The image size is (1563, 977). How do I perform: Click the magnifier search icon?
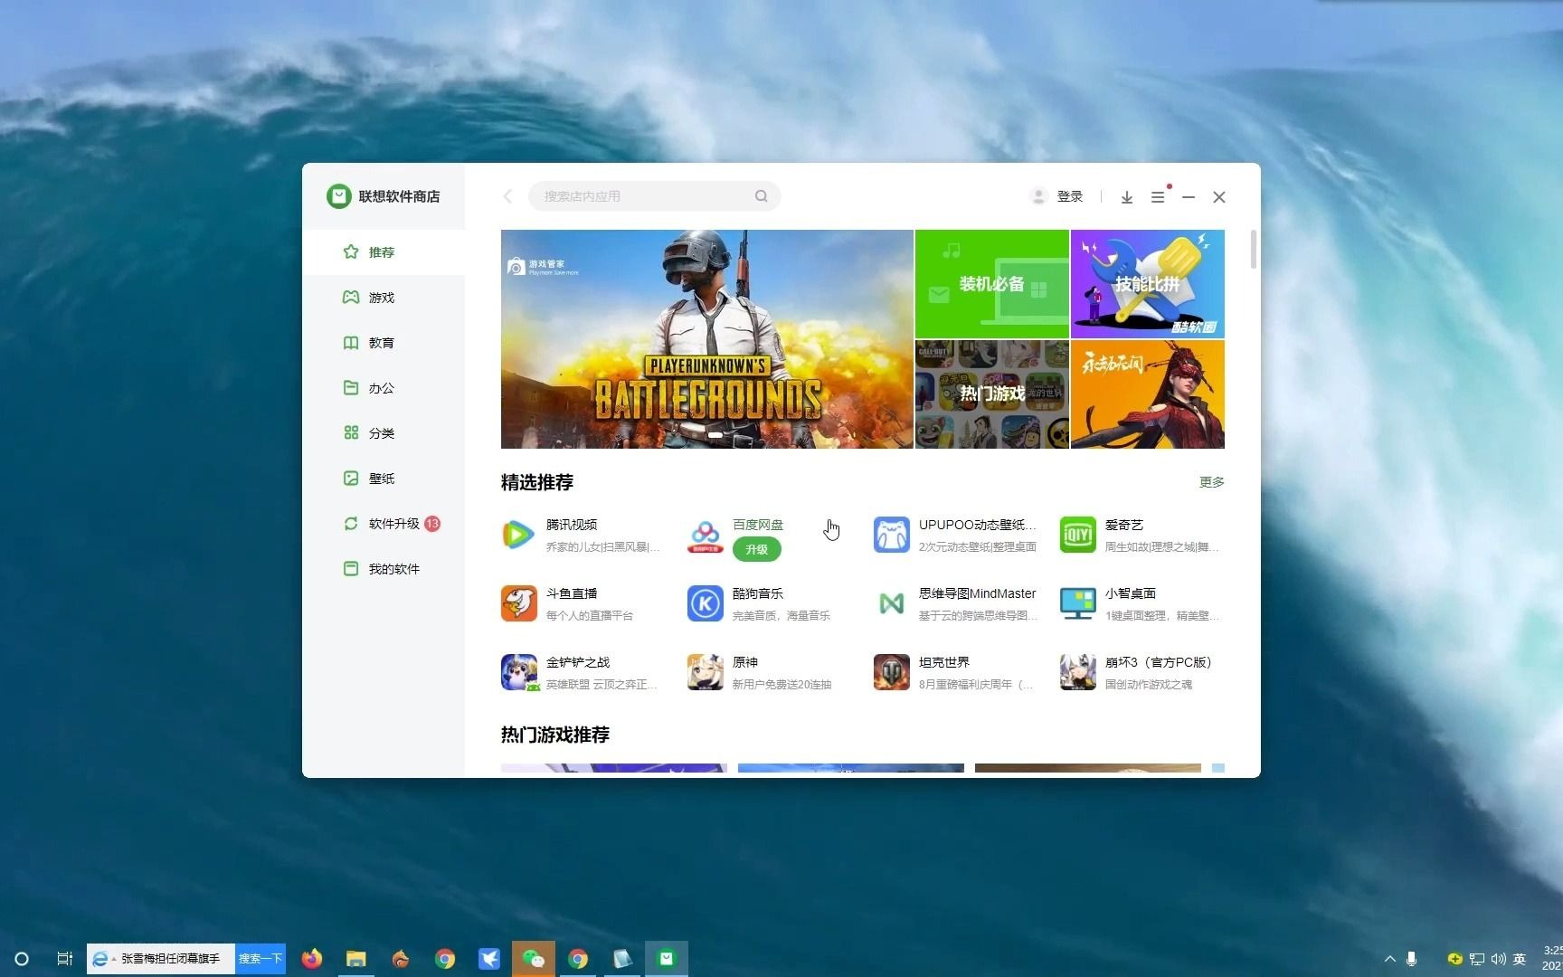(762, 196)
